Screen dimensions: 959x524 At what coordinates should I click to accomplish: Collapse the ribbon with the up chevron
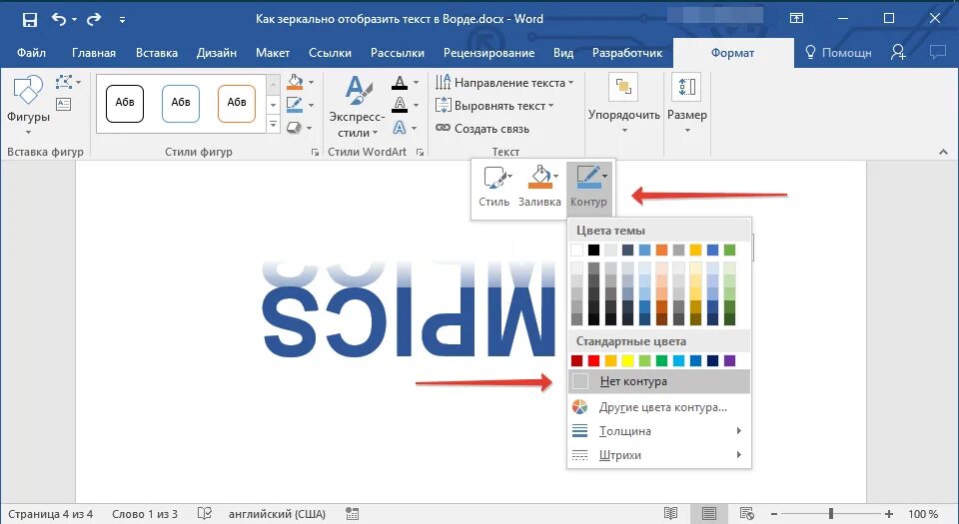(943, 152)
